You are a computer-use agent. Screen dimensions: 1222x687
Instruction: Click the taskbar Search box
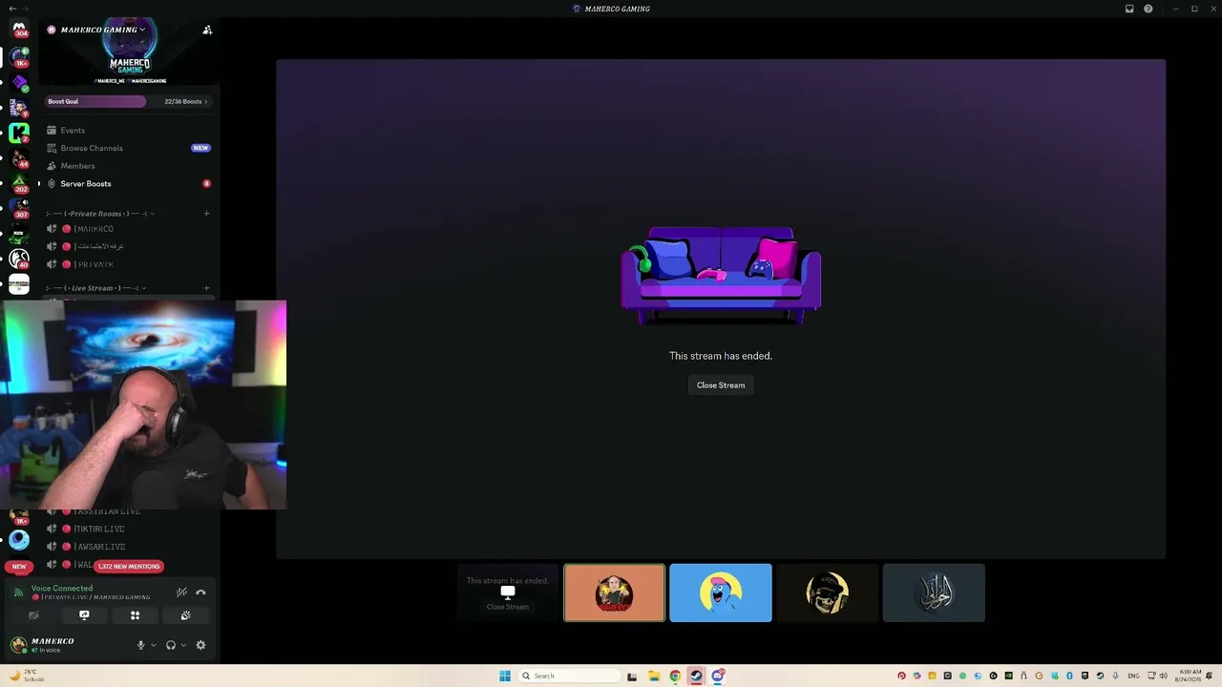(x=569, y=676)
